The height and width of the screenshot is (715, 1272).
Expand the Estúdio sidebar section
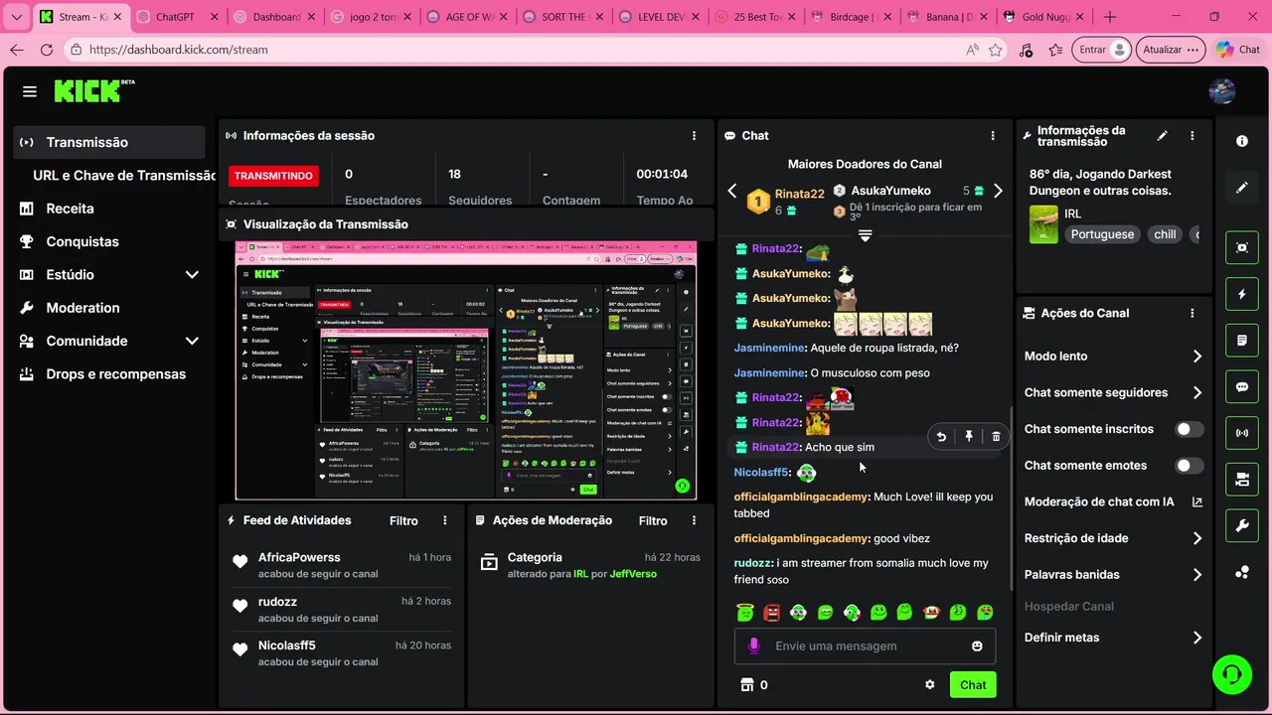(x=192, y=275)
